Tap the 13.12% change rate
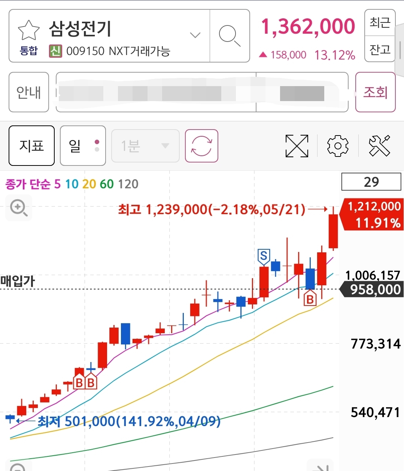The width and height of the screenshot is (404, 471). [335, 55]
